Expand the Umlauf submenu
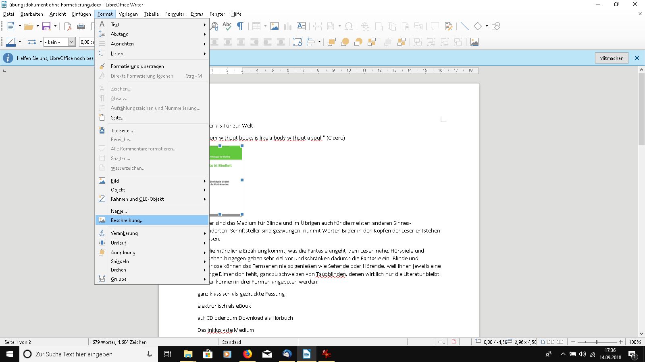This screenshot has height=362, width=645. tap(152, 243)
